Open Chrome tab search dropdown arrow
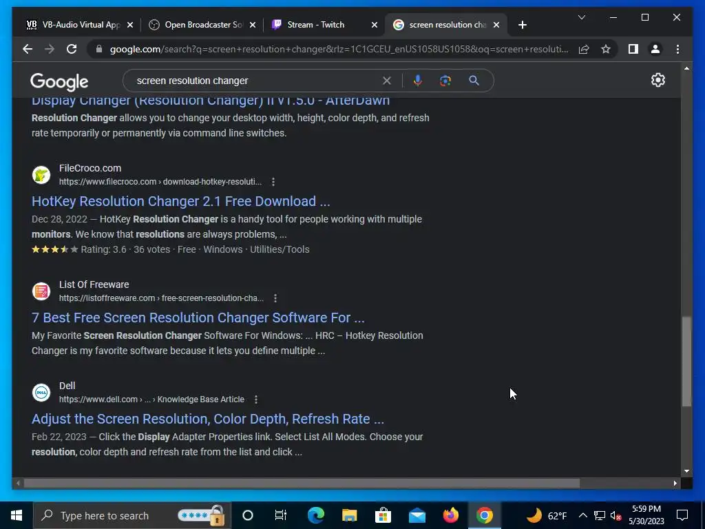 (581, 17)
